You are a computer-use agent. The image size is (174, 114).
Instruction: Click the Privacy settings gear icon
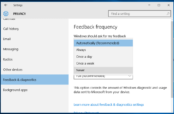tap(6, 14)
